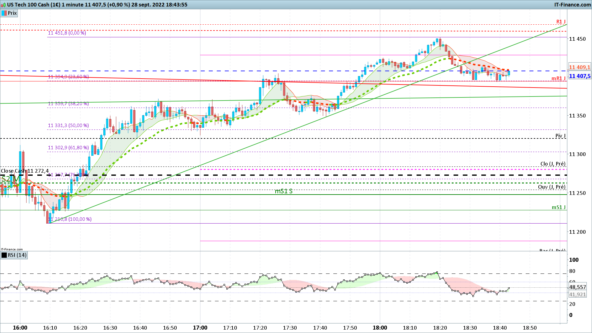Screen dimensions: 592x333
Task: Click the RSI (14) black square icon
Action: 4,255
